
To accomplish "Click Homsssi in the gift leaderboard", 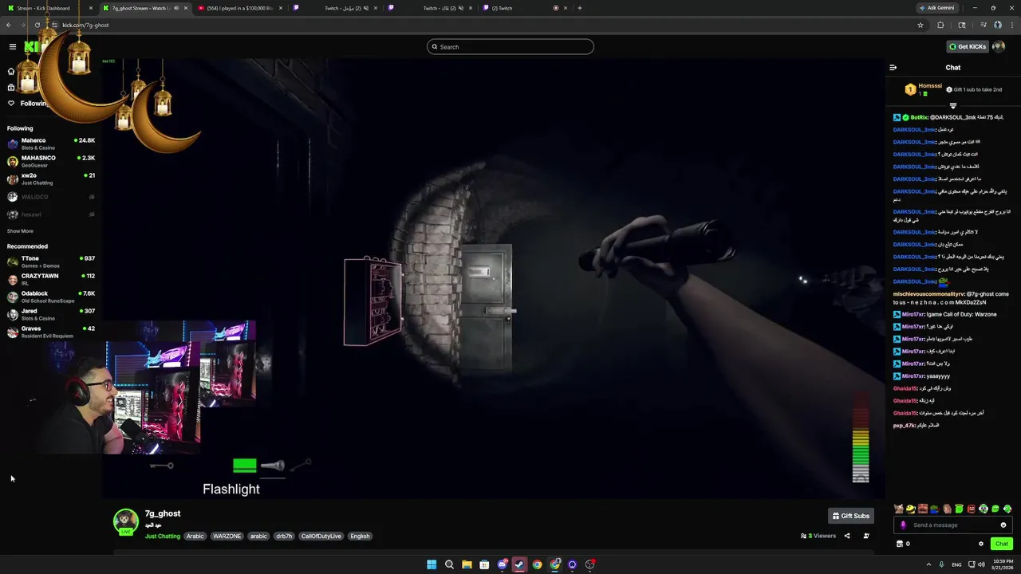I will (x=930, y=86).
